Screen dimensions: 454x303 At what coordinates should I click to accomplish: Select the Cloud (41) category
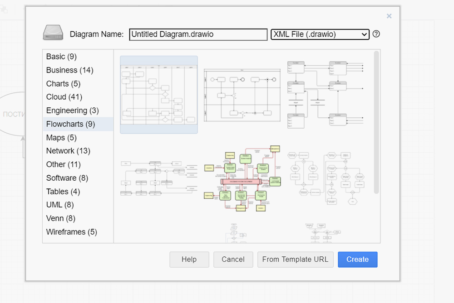78,97
